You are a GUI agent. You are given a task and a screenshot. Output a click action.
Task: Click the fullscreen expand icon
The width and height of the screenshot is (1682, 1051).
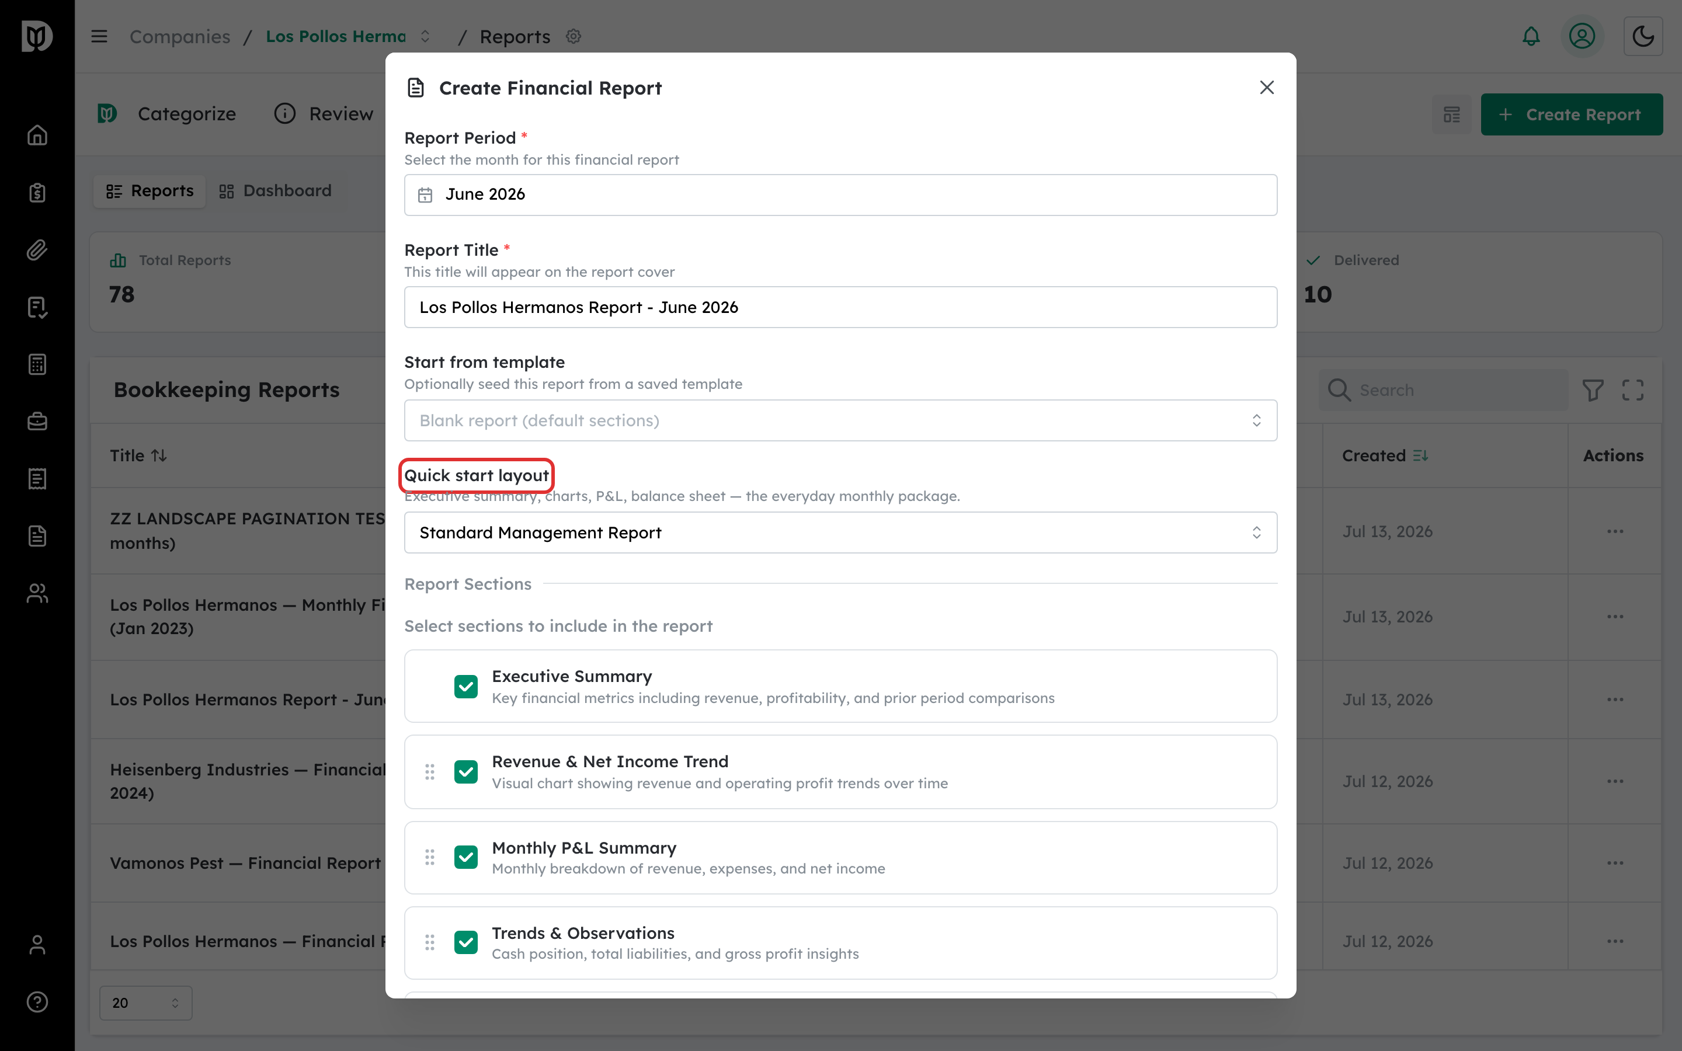click(x=1633, y=390)
